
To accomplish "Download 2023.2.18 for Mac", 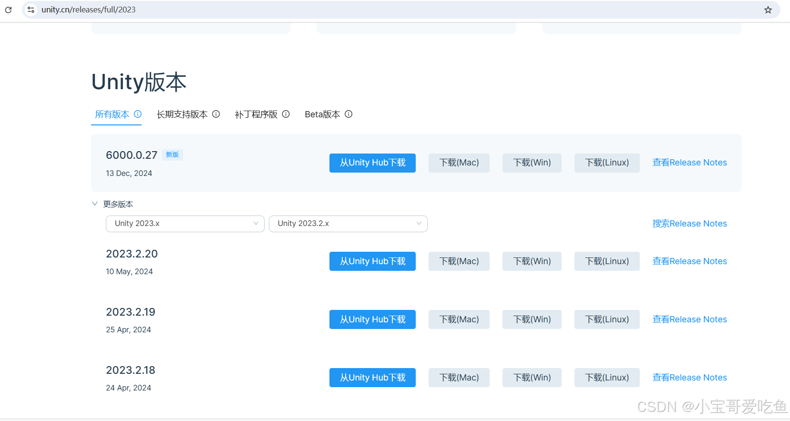I will pyautogui.click(x=459, y=378).
